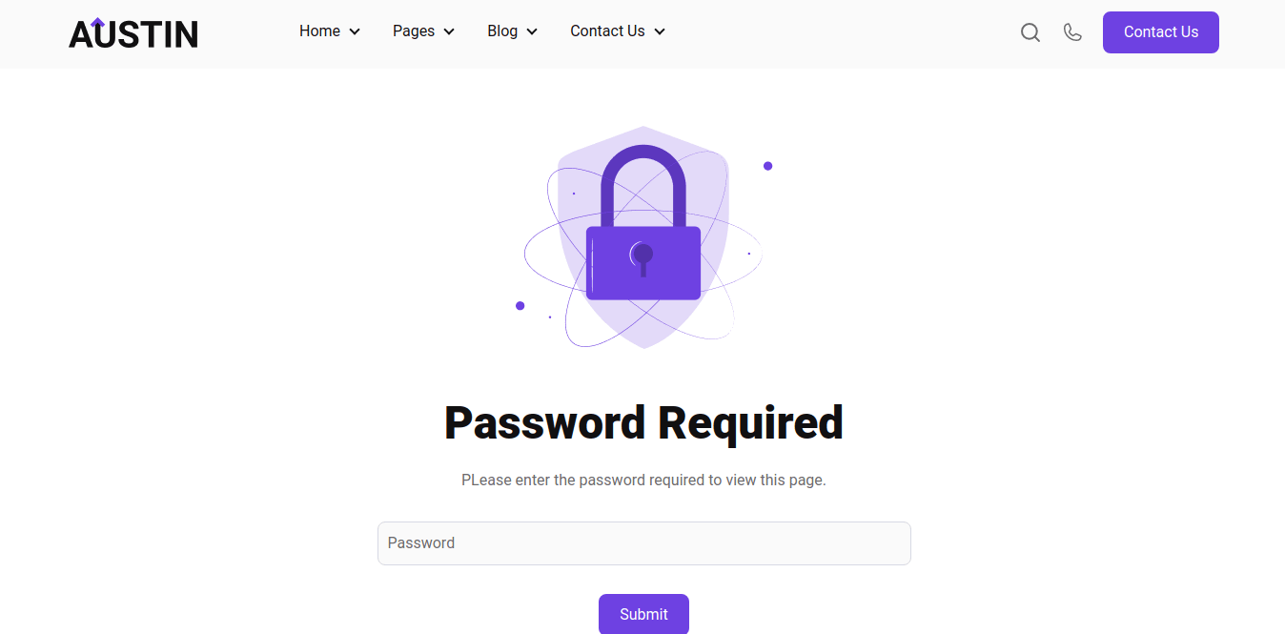Open the Pages dropdown
The image size is (1285, 634).
pyautogui.click(x=449, y=31)
